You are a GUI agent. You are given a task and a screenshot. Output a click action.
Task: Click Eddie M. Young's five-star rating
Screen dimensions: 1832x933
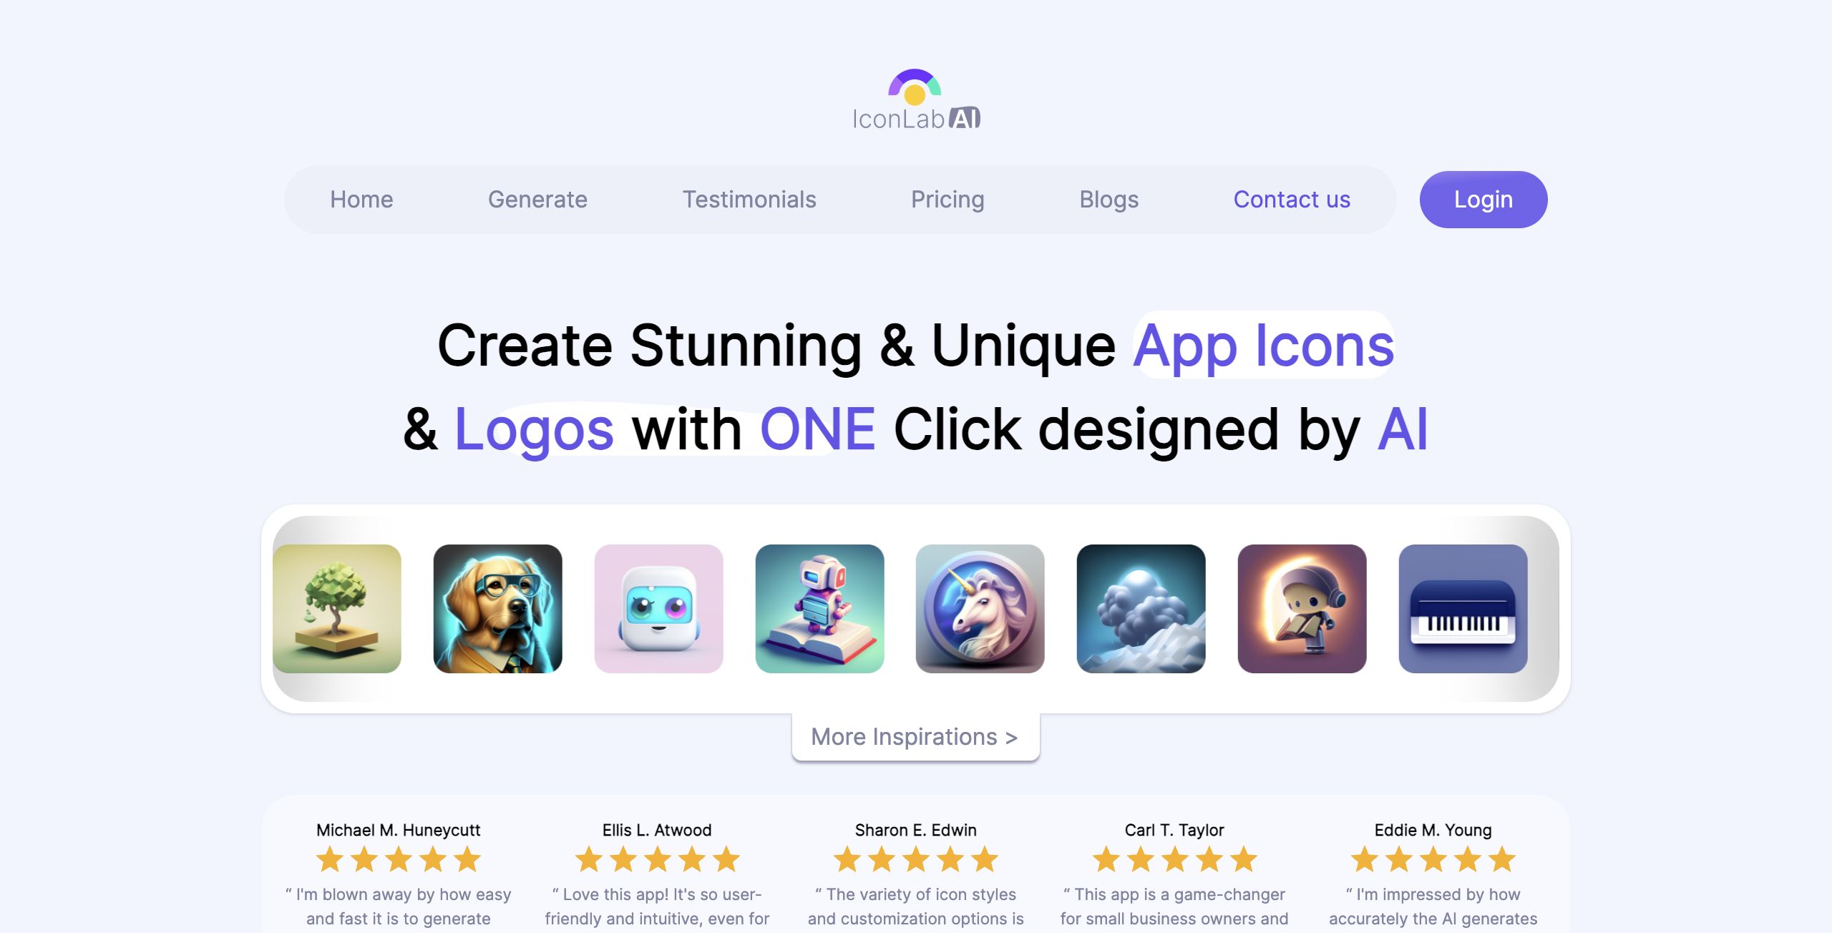coord(1433,859)
